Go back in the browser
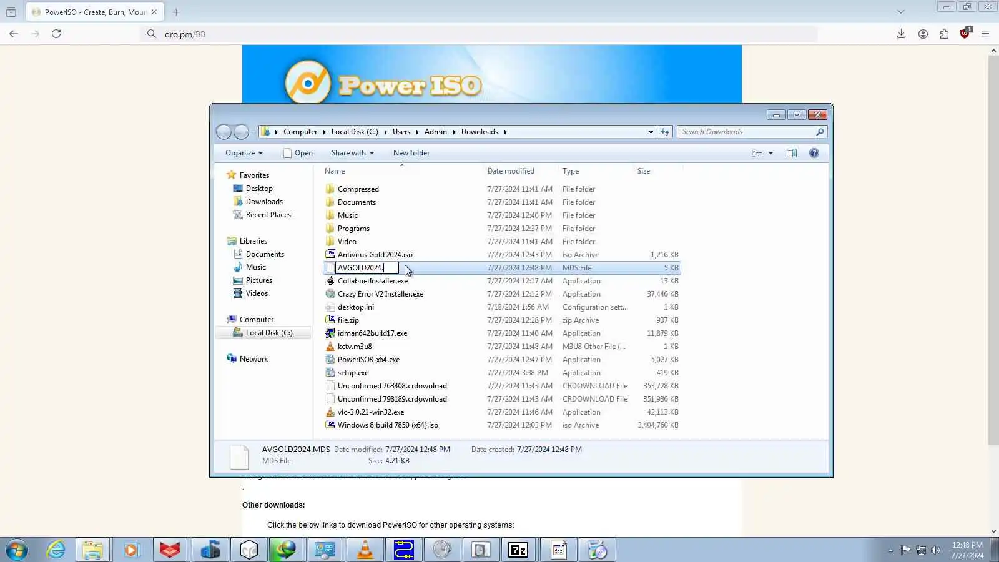The image size is (999, 562). coord(14,34)
